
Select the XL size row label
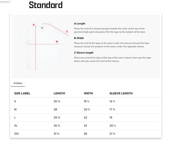[16, 126]
